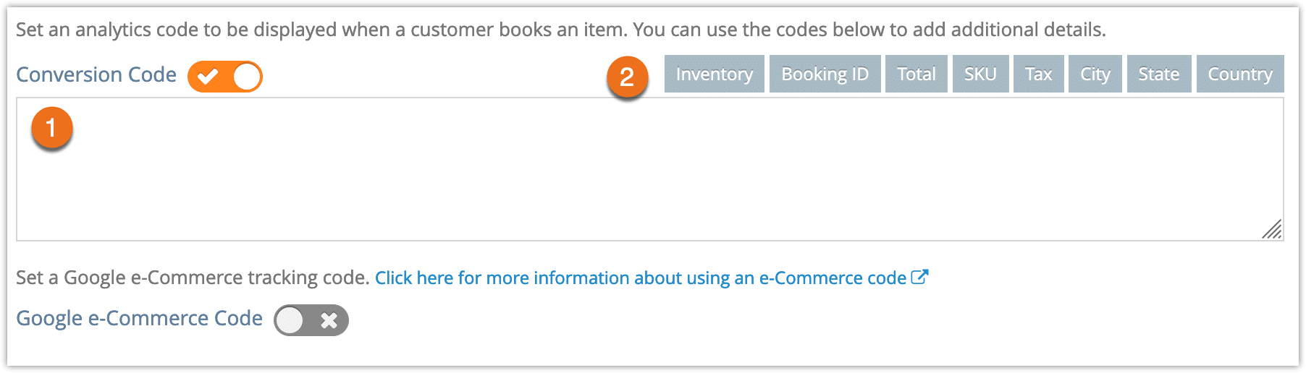Open the e-Commerce code information link

641,278
